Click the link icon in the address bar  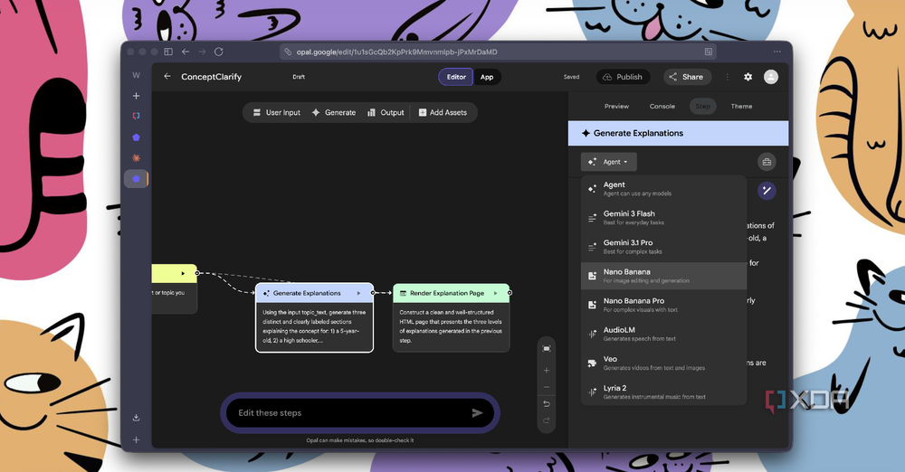pyautogui.click(x=288, y=52)
